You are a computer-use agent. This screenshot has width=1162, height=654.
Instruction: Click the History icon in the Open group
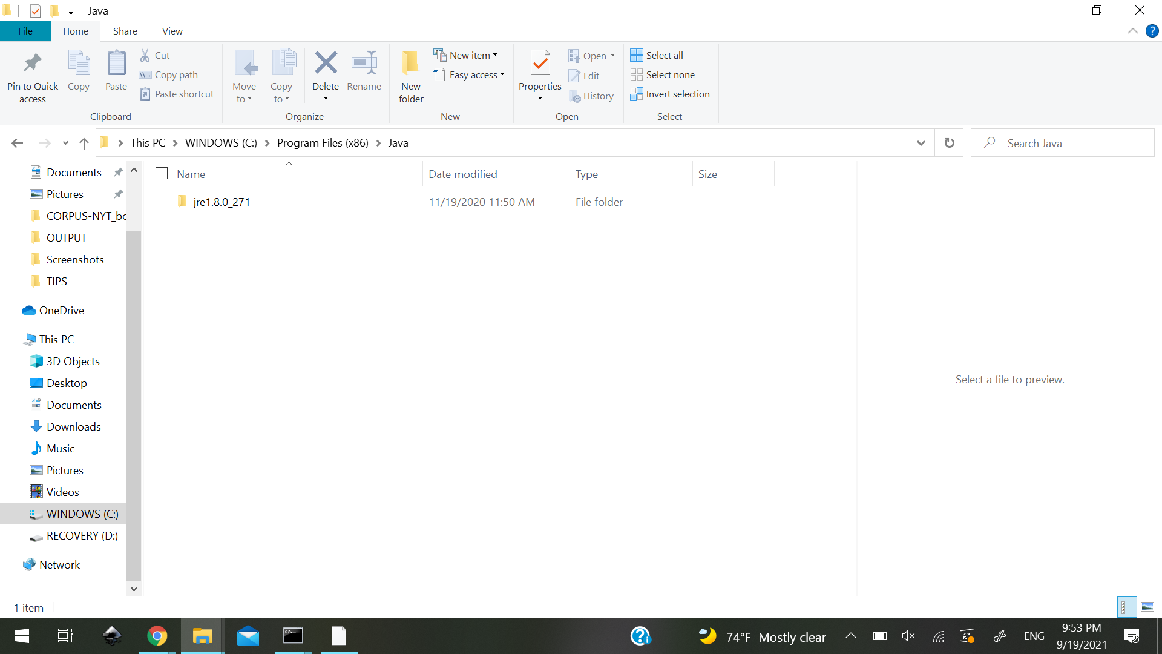(x=592, y=96)
